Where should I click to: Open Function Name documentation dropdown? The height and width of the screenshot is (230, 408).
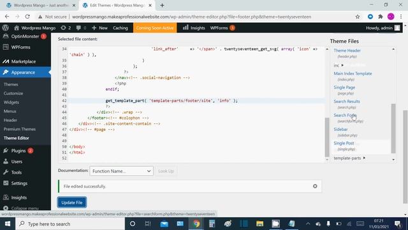click(122, 171)
